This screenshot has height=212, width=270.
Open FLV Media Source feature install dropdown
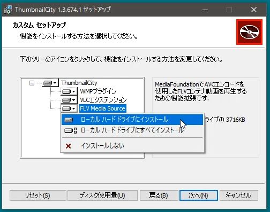pyautogui.click(x=69, y=108)
